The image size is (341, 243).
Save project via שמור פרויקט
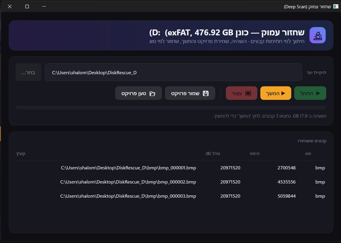[x=190, y=93]
